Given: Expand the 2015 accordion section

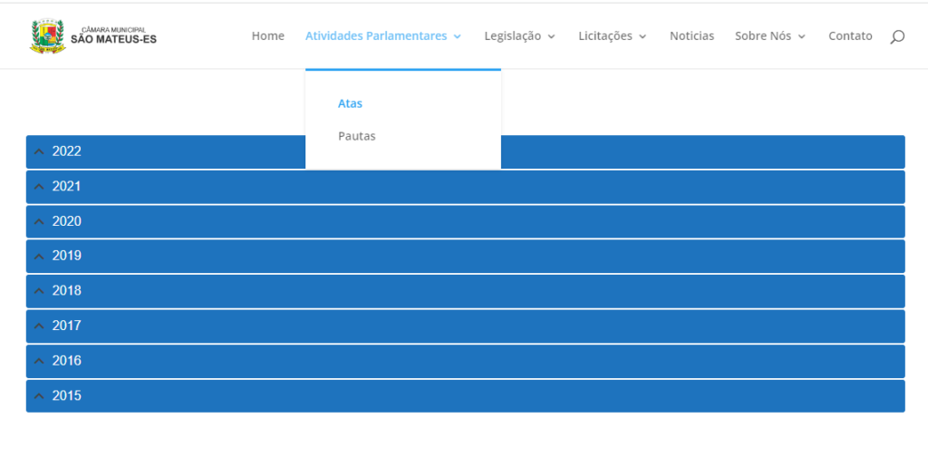Looking at the screenshot, I should click(465, 396).
